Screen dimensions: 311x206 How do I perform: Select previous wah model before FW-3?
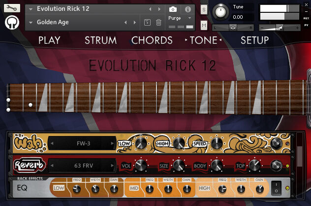pyautogui.click(x=52, y=143)
